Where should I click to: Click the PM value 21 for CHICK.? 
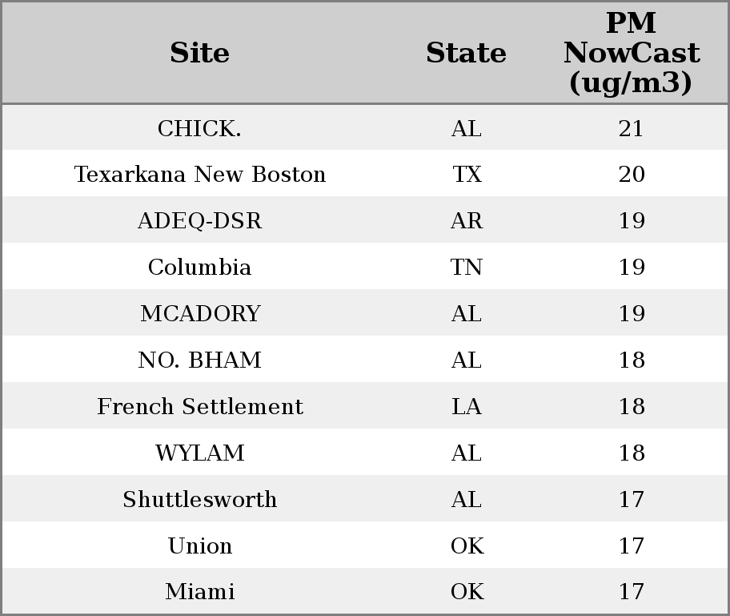(x=631, y=128)
